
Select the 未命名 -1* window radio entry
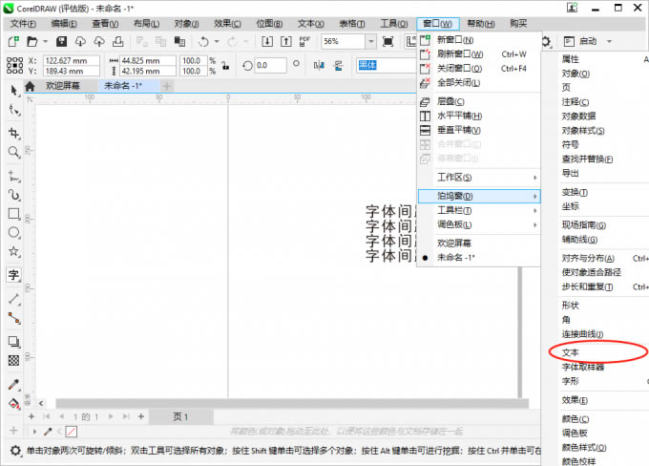(455, 257)
